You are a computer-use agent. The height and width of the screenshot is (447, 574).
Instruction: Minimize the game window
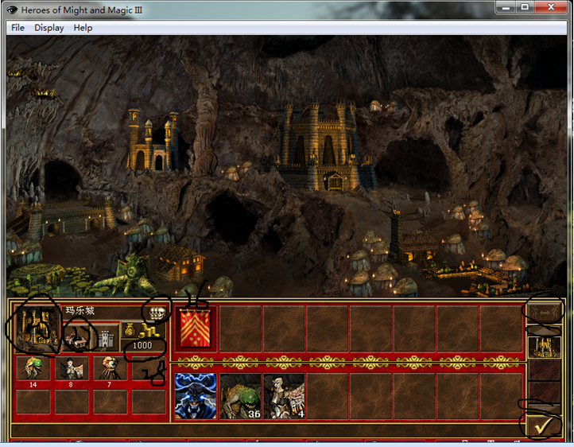pos(506,7)
